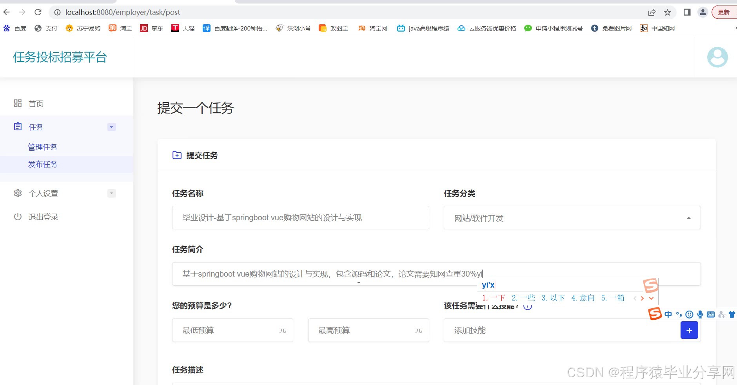Open the 免费图片网 bookmark
737x385 pixels.
coord(612,28)
